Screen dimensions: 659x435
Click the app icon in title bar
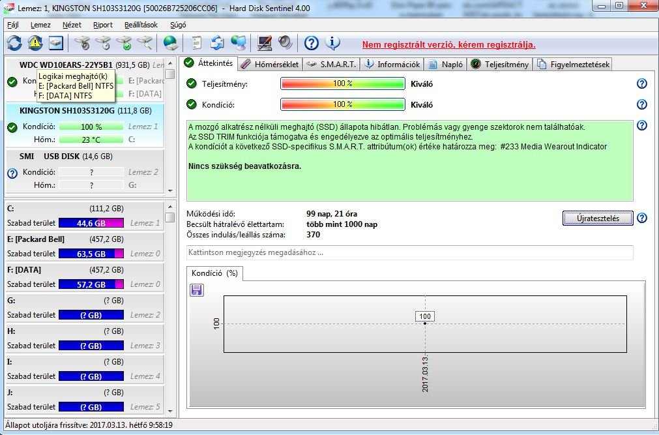[8, 8]
